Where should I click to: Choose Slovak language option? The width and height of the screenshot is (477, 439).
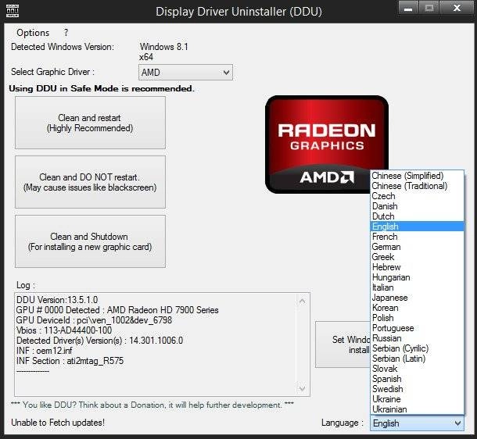point(417,369)
